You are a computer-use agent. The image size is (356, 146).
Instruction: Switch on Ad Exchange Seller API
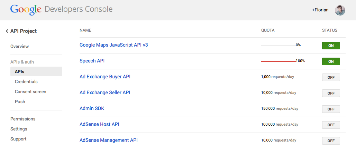click(331, 93)
